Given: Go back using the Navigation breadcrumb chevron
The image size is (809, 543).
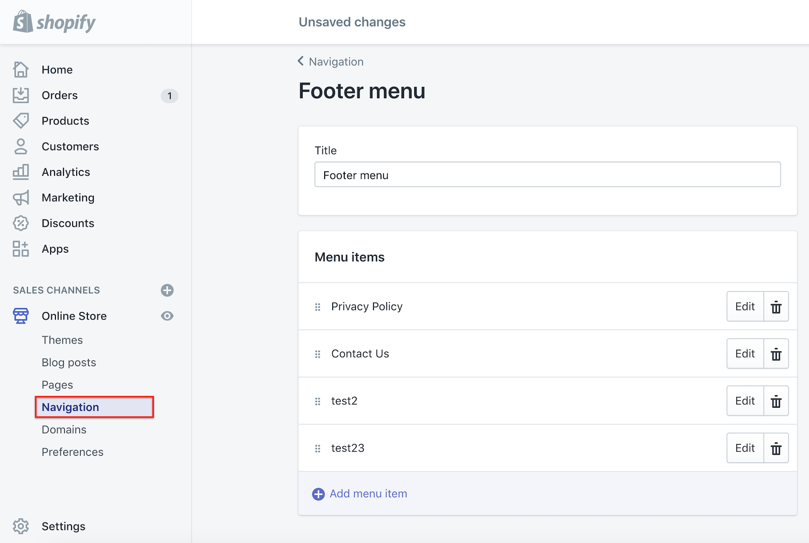Looking at the screenshot, I should (301, 61).
